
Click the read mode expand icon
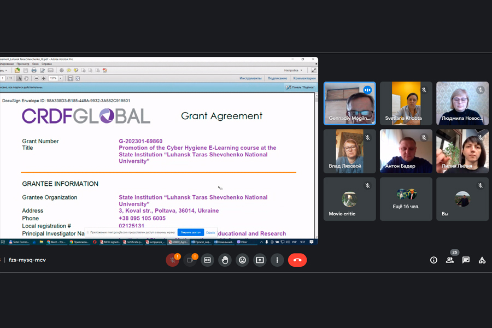(x=313, y=71)
